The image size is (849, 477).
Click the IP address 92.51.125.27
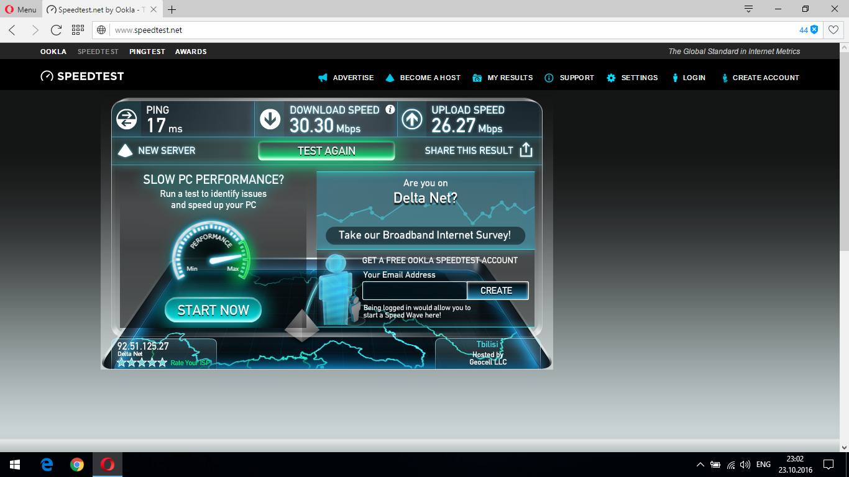[143, 346]
